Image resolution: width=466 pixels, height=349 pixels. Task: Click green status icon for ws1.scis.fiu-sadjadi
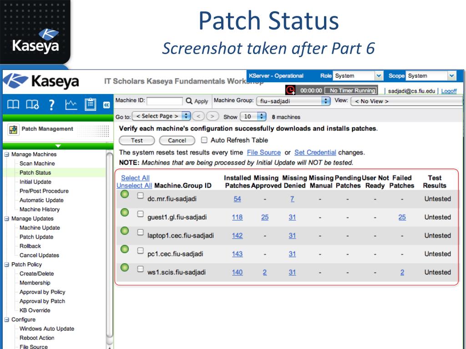pos(125,267)
